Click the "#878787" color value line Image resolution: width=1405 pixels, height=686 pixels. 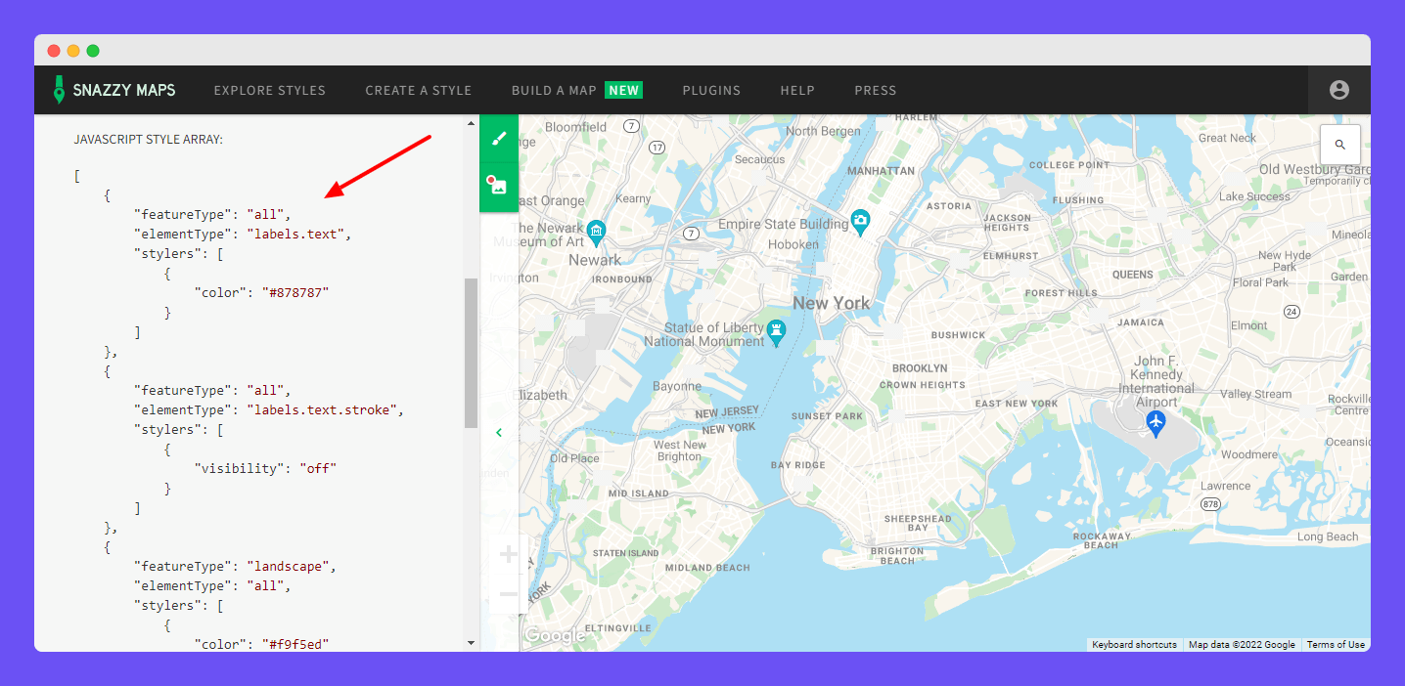tap(261, 293)
